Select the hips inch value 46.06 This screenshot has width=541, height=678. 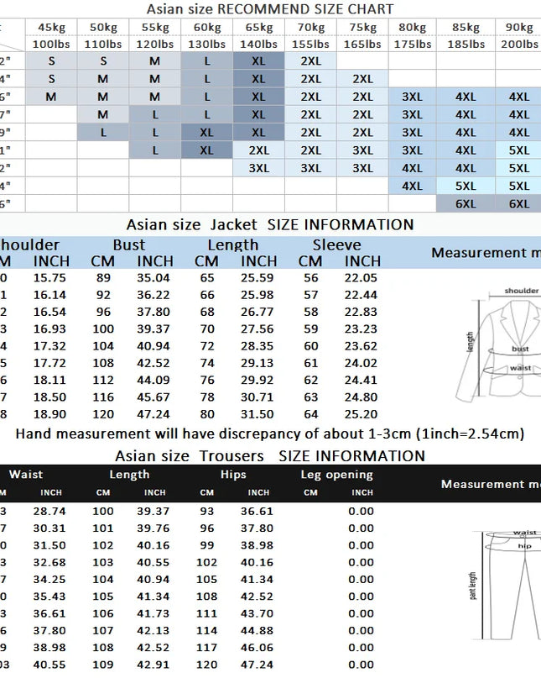pos(257,648)
